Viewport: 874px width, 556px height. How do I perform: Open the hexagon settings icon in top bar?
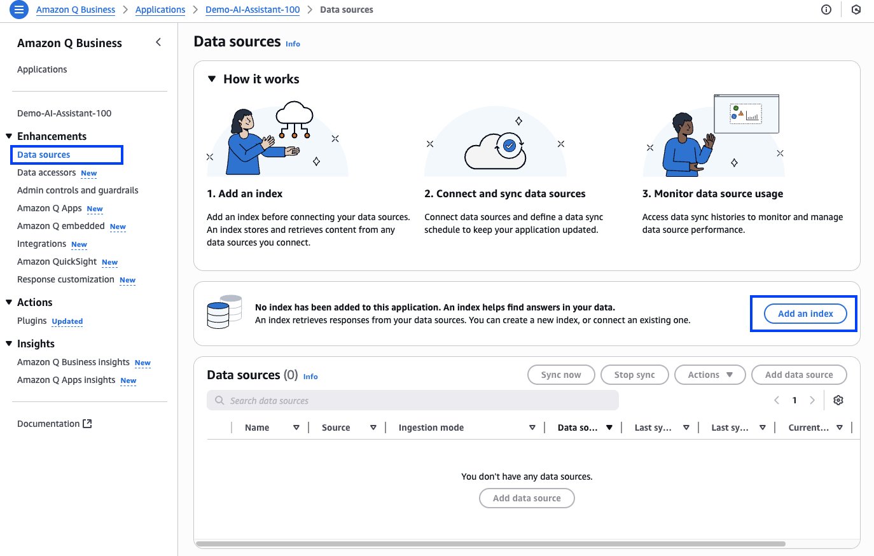[856, 10]
